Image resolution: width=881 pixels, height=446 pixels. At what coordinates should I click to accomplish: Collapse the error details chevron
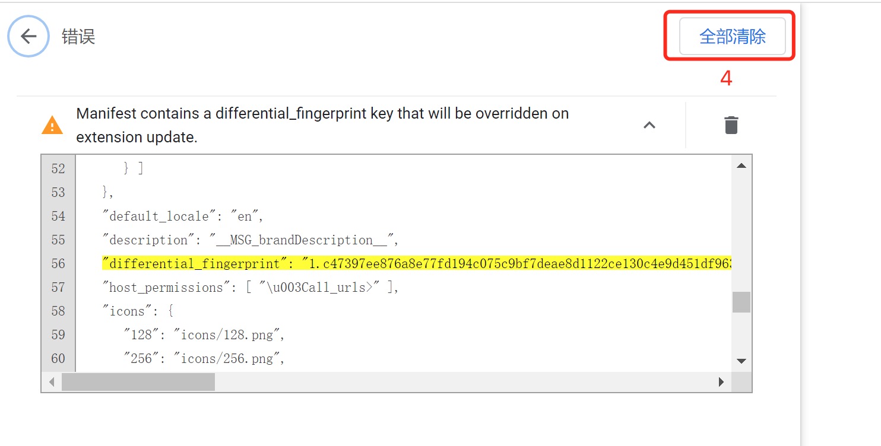[649, 125]
